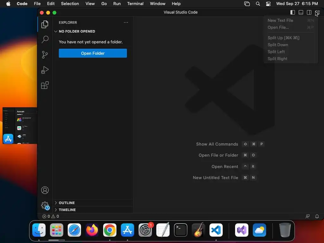Click the EXPLORER panel title
324x243 pixels.
pyautogui.click(x=68, y=22)
